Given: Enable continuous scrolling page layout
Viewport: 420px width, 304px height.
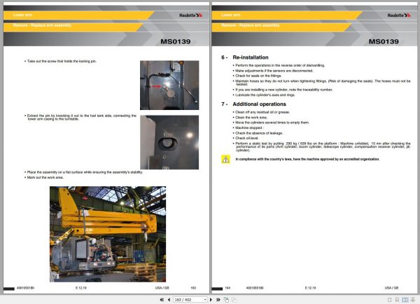Looking at the screenshot, I should click(x=397, y=300).
